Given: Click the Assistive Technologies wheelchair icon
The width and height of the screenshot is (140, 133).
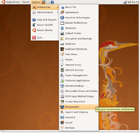Looking at the screenshot, I should (x=62, y=18).
